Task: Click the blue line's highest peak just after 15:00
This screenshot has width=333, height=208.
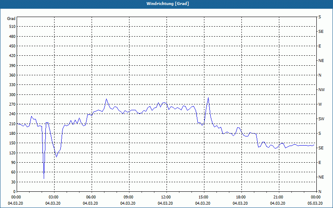Action: pos(209,98)
